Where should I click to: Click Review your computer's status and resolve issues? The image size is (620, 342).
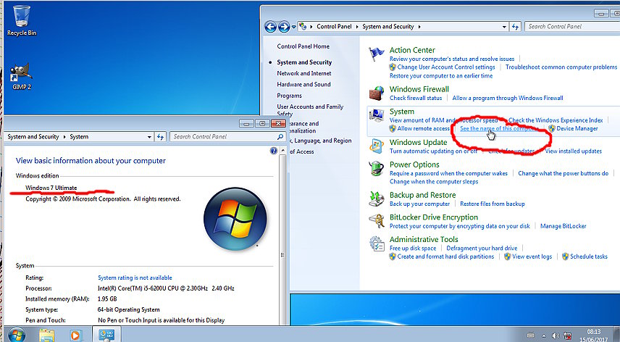452,59
